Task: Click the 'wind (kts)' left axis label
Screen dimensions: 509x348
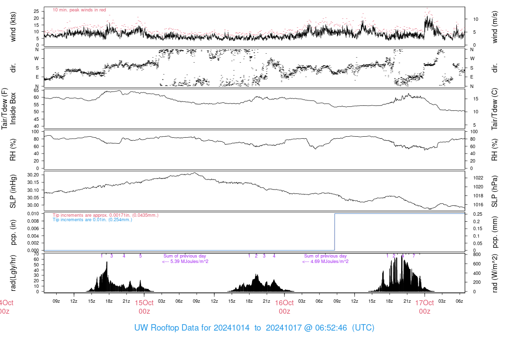Action: coord(12,27)
